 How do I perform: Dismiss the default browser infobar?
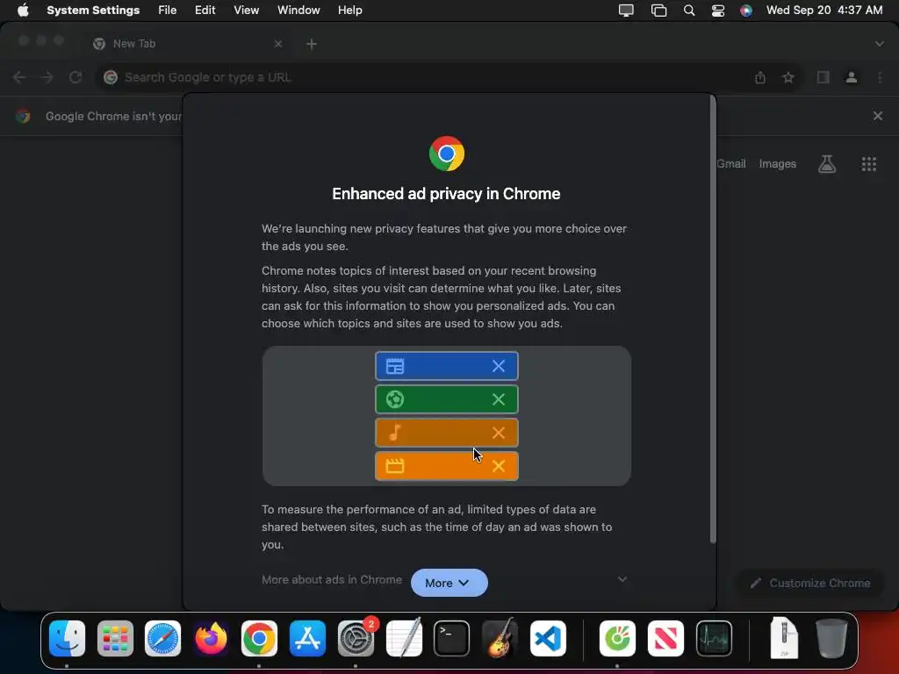(878, 116)
